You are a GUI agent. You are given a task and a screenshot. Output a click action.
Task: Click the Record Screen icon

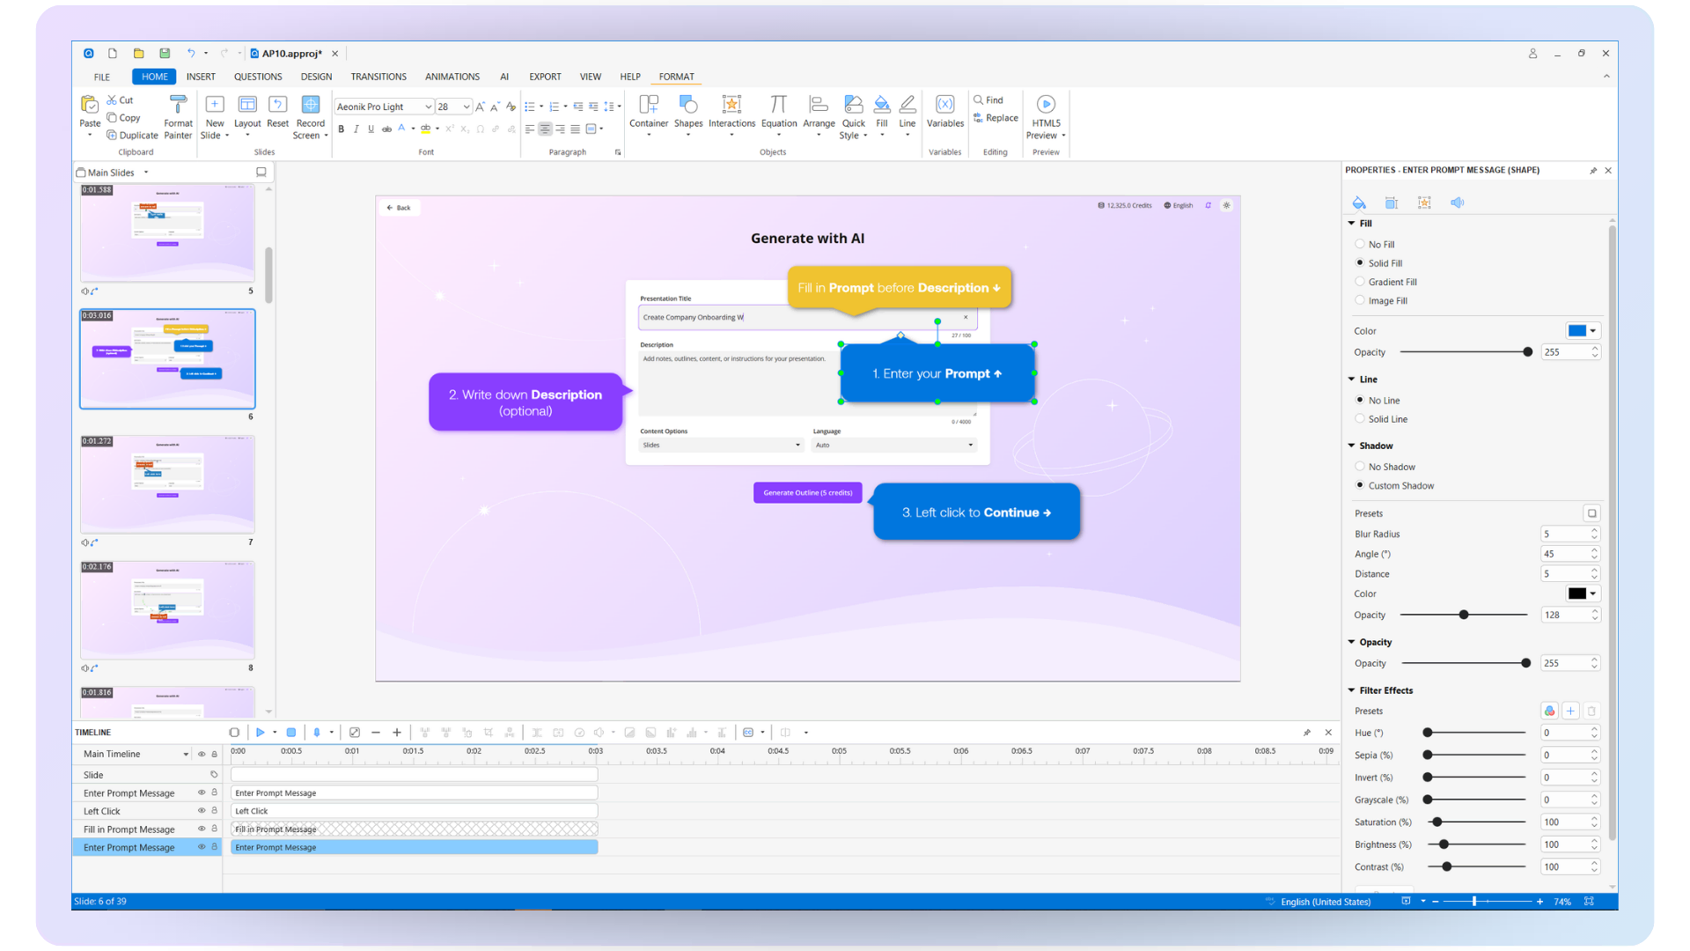pos(310,105)
